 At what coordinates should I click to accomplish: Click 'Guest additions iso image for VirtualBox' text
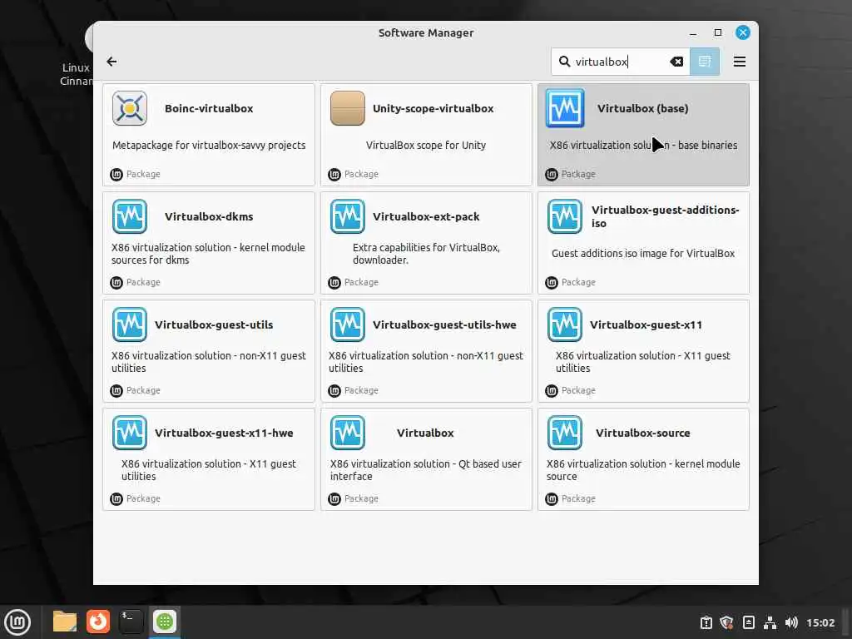click(x=643, y=253)
